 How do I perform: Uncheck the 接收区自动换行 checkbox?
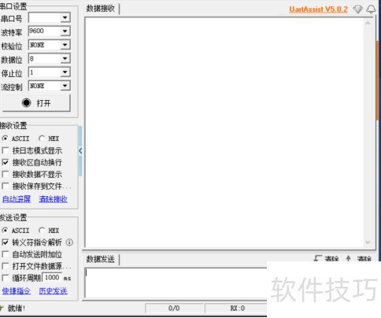coord(6,162)
